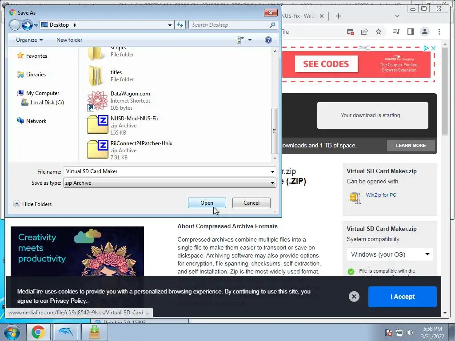Viewport: 455px width, 341px height.
Task: Click Hide Folders toggle
Action: point(32,204)
